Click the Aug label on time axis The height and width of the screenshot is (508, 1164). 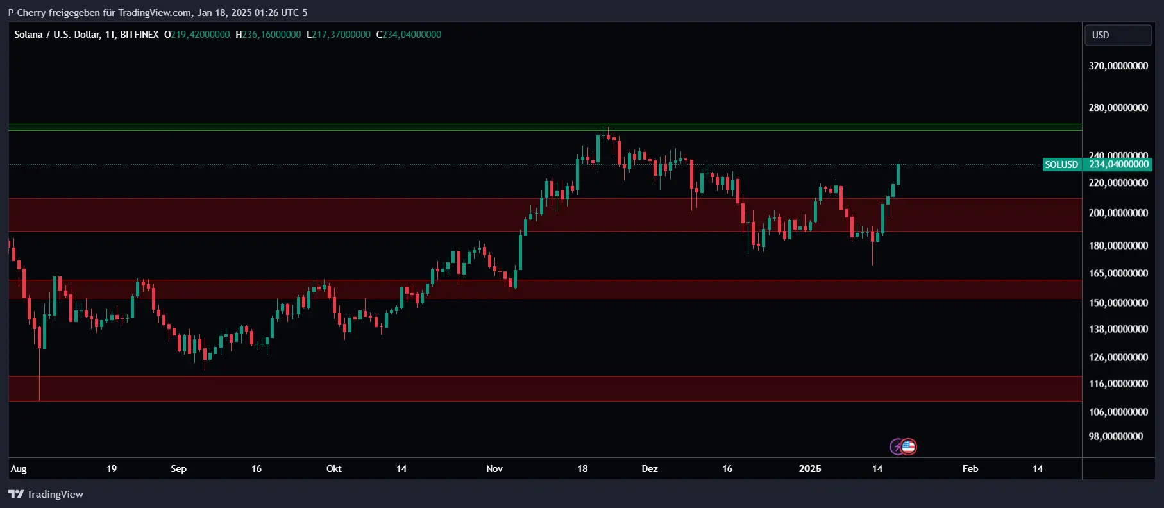[19, 469]
